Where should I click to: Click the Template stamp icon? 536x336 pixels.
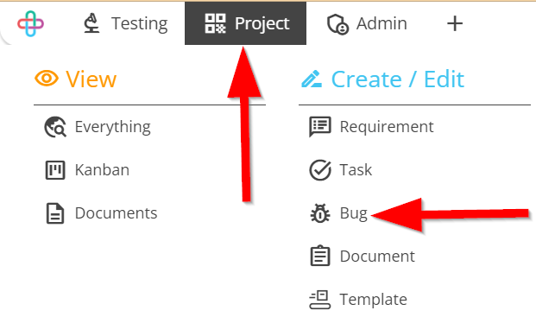point(320,300)
